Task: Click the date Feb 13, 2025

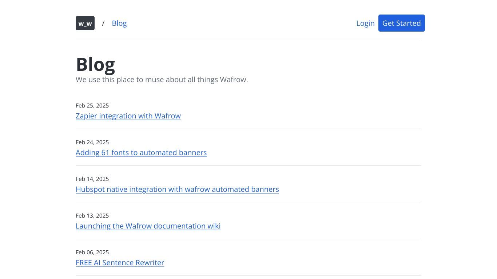Action: click(x=92, y=216)
